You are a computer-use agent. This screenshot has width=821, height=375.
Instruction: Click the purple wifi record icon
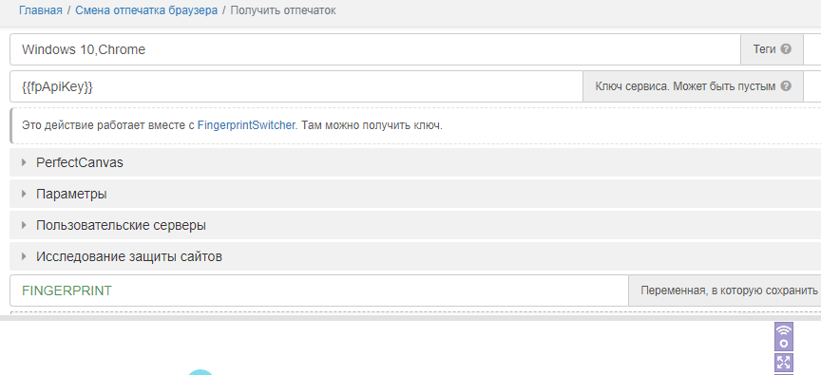click(784, 336)
